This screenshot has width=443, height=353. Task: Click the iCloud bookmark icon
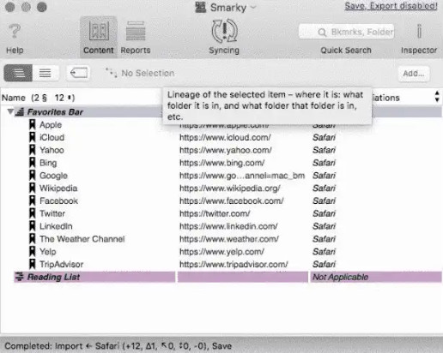pyautogui.click(x=33, y=137)
